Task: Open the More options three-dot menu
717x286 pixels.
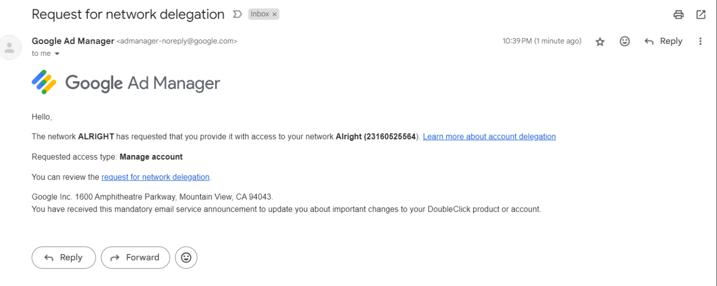Action: pos(700,41)
